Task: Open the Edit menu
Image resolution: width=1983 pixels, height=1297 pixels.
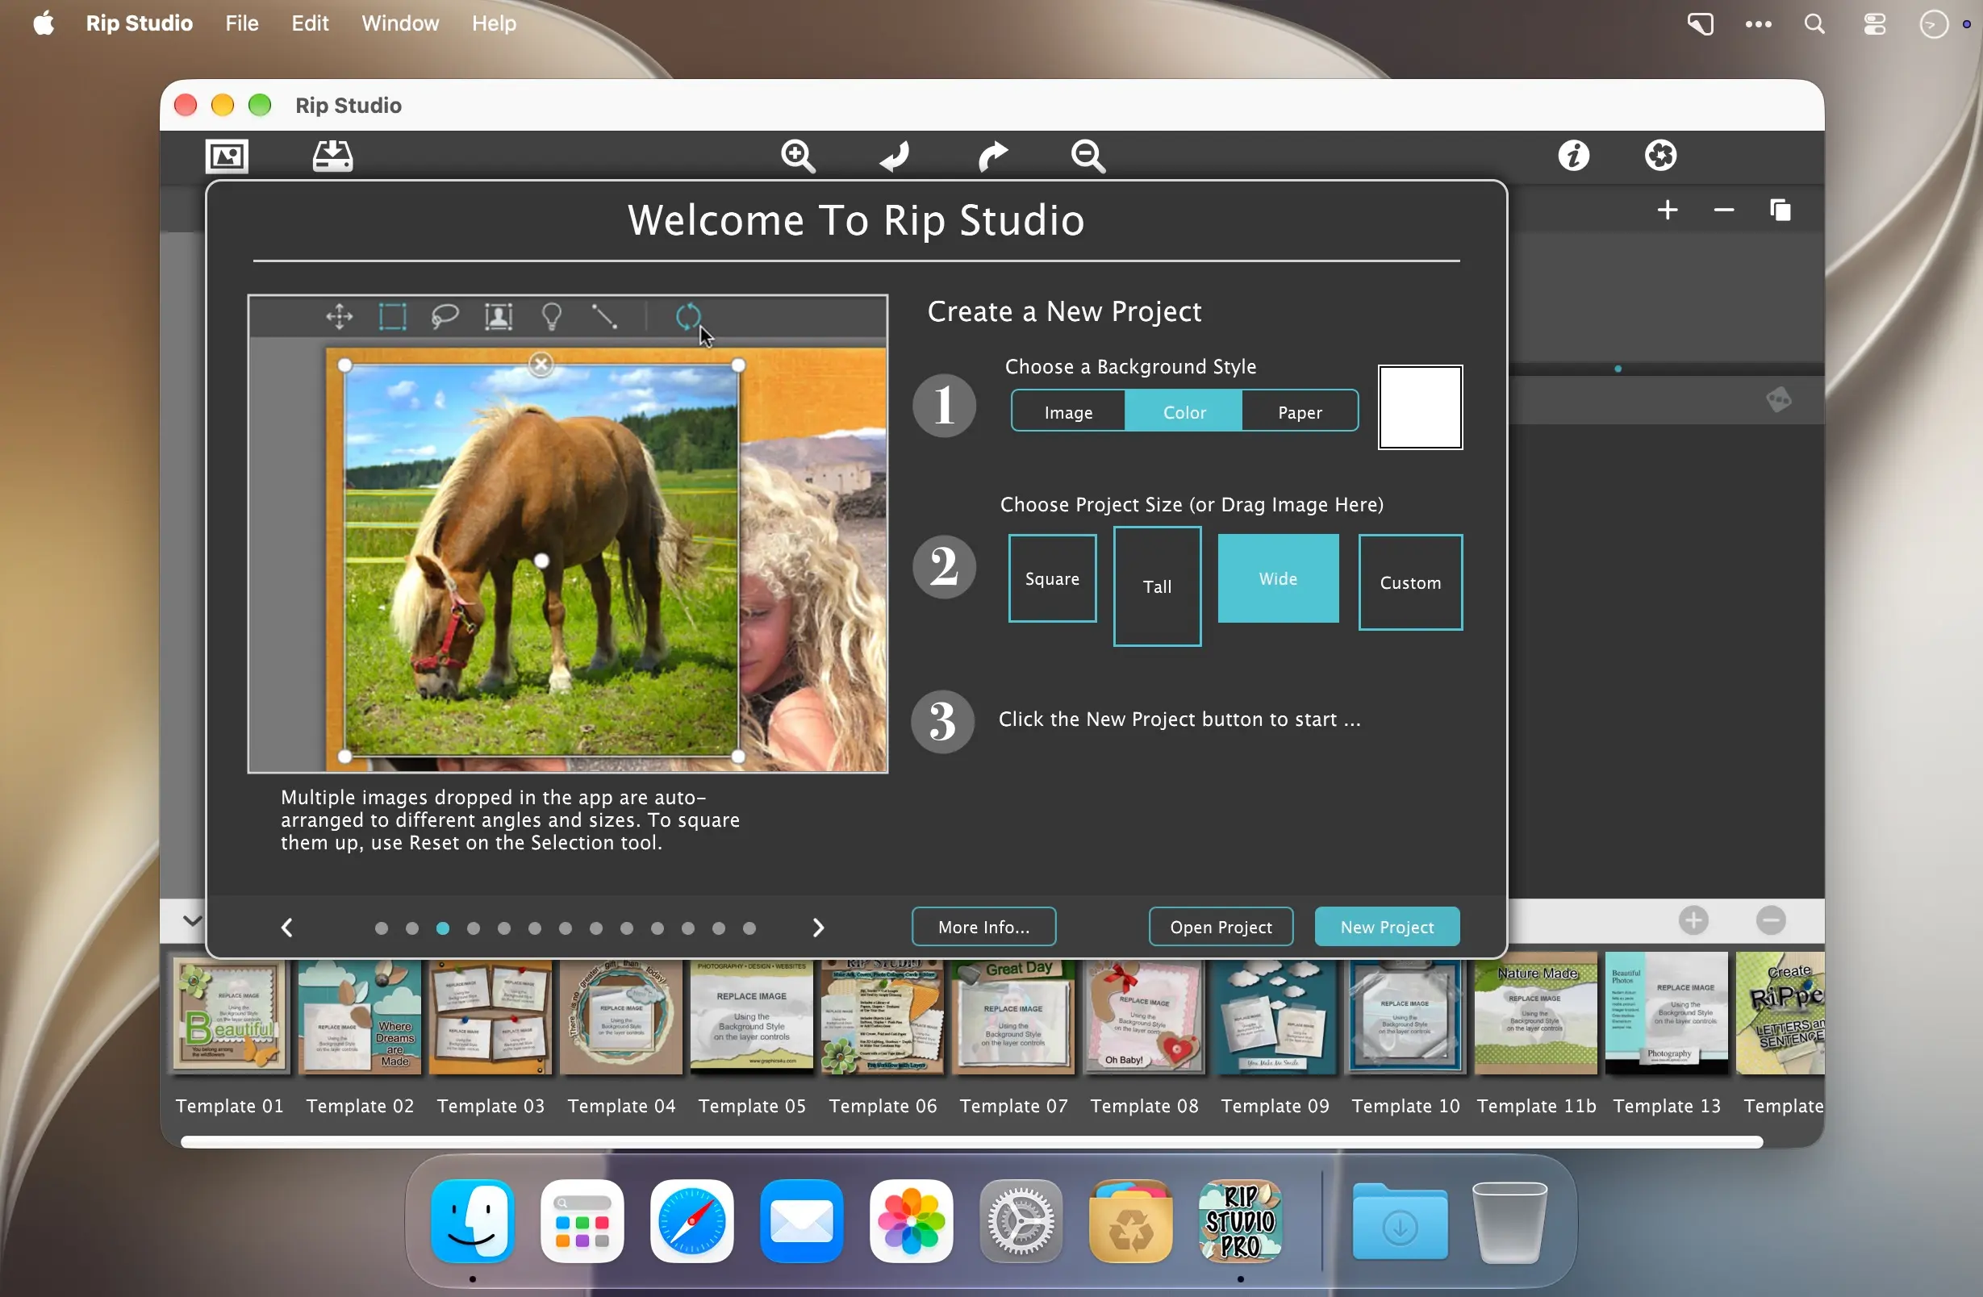Action: pyautogui.click(x=310, y=23)
